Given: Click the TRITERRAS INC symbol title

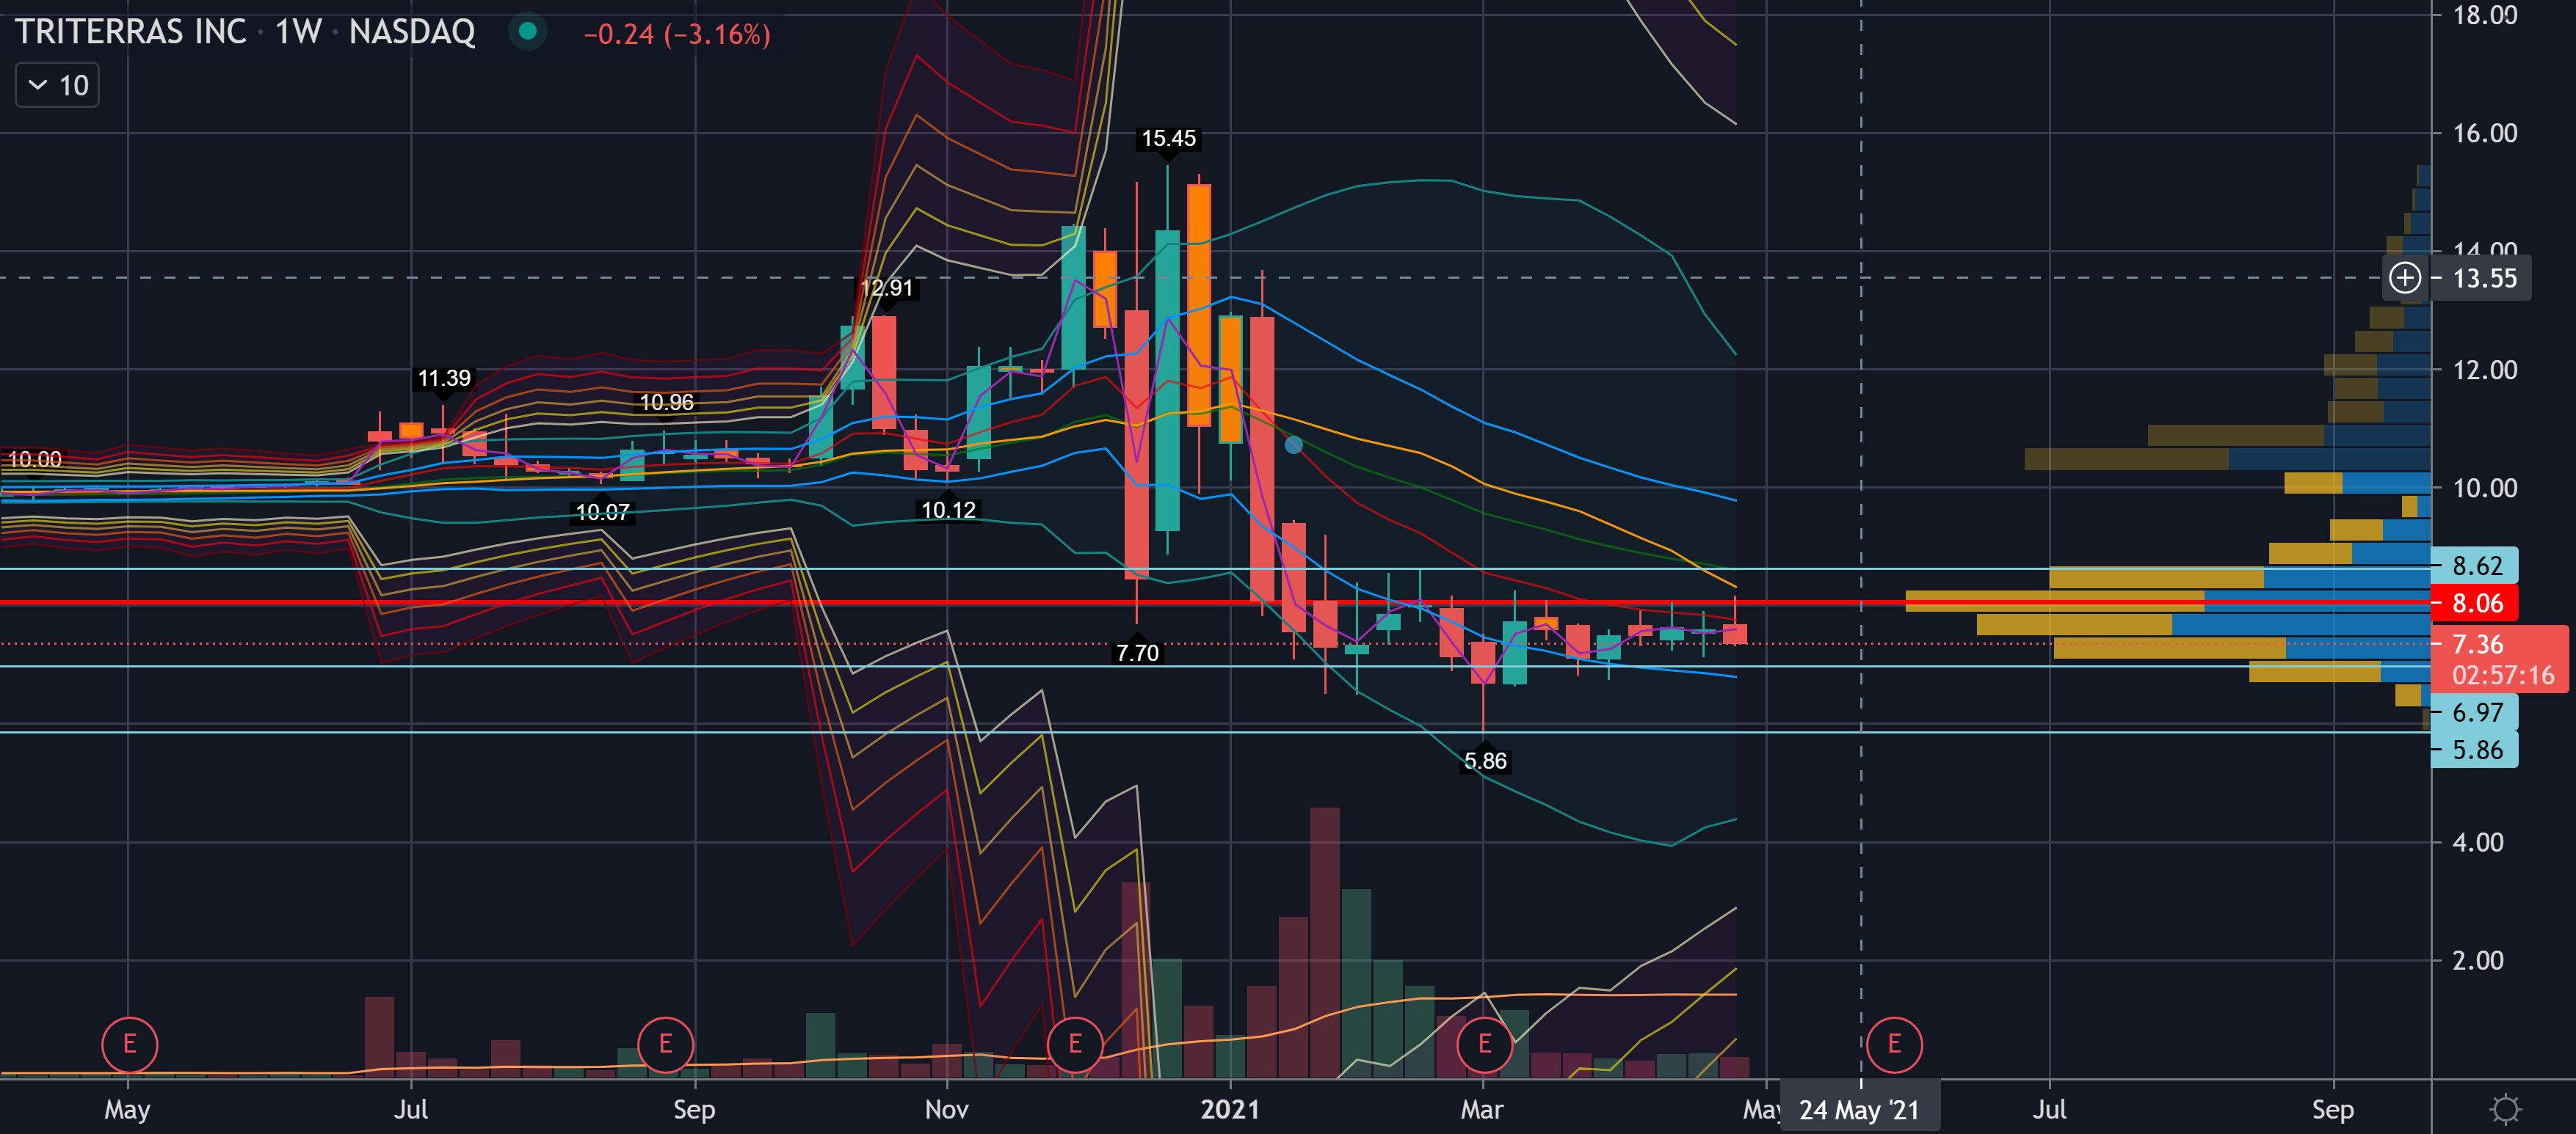Looking at the screenshot, I should (130, 32).
